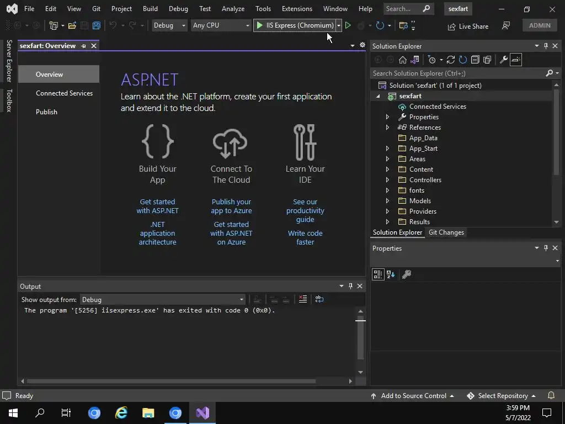Click the Refresh icon in Solution Explorer
This screenshot has height=424, width=565.
(463, 60)
